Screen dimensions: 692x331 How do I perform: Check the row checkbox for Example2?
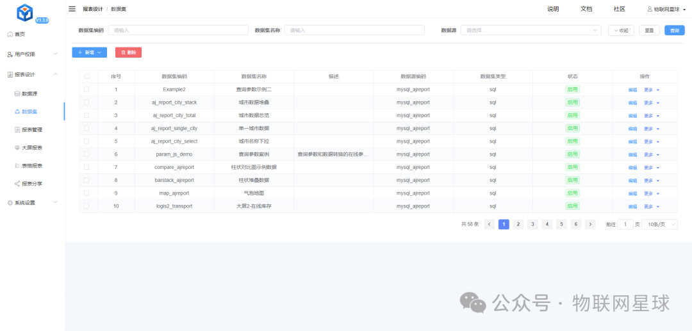pos(87,90)
